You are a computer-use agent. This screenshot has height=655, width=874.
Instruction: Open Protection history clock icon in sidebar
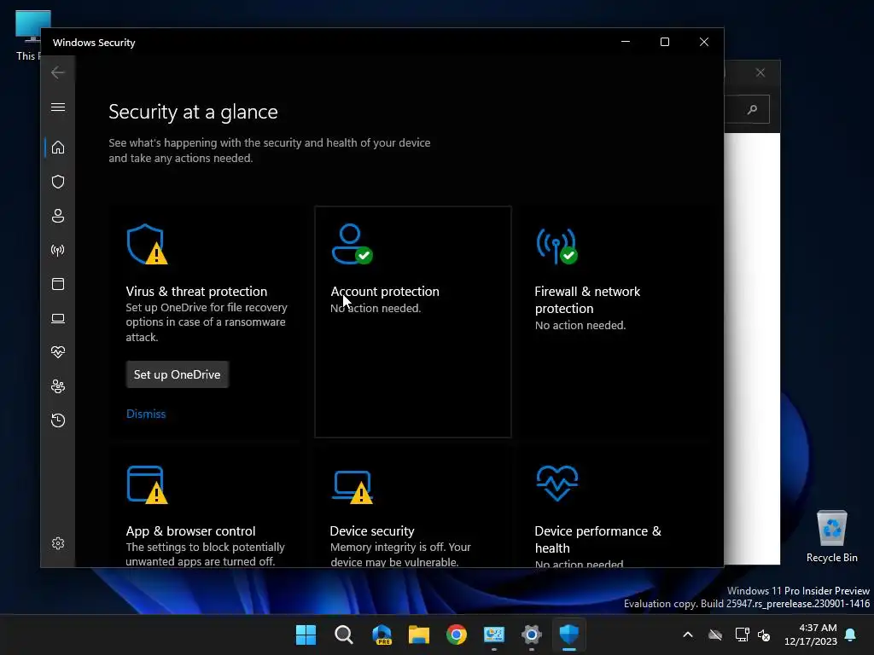tap(58, 420)
